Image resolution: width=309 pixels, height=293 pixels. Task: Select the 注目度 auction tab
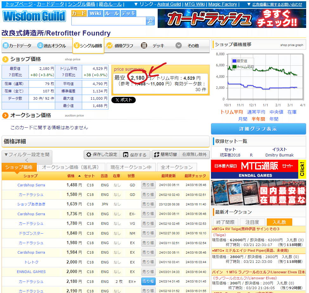click(252, 222)
